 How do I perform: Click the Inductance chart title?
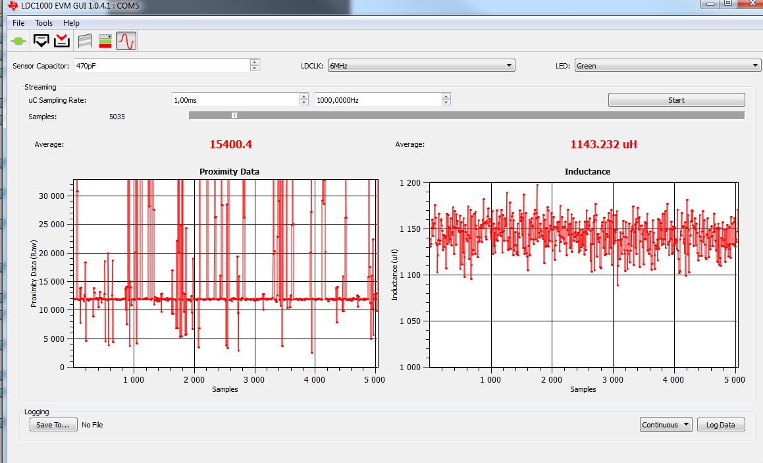tap(587, 171)
